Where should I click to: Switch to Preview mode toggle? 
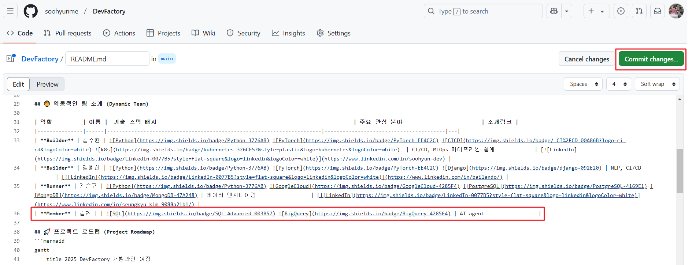pos(47,84)
